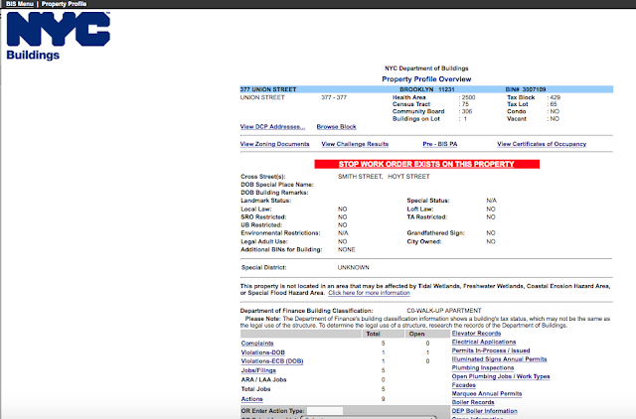Open the Property Profile menu item

pos(64,4)
